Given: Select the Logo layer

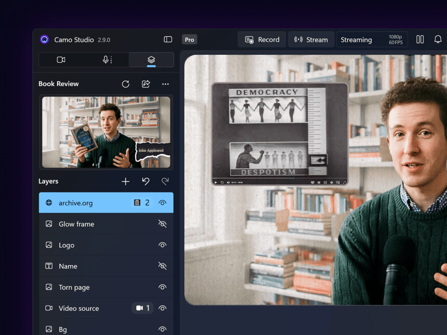Looking at the screenshot, I should tap(106, 245).
